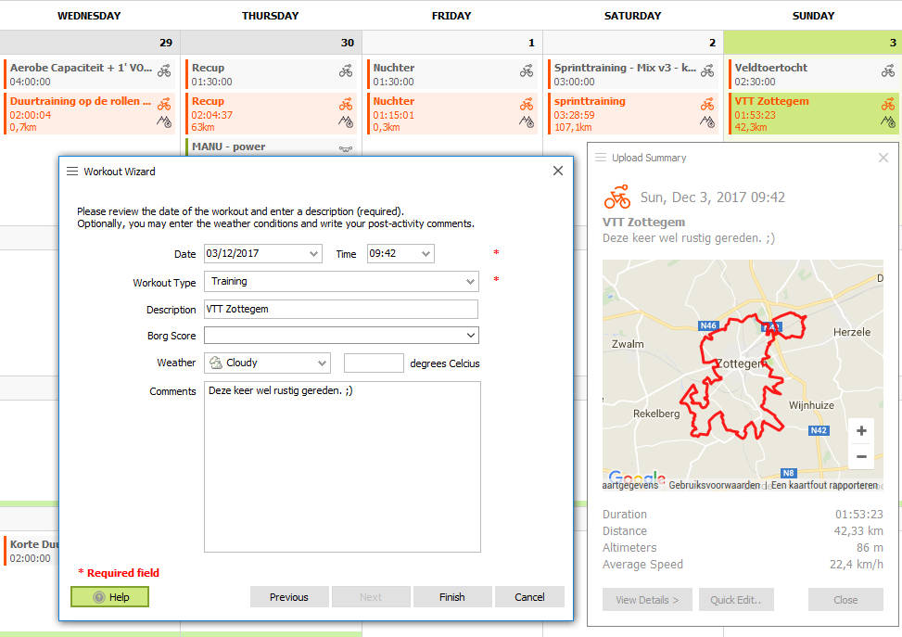Click bike icon on Wednesday Aerobe Capaciteit workout

pyautogui.click(x=164, y=70)
